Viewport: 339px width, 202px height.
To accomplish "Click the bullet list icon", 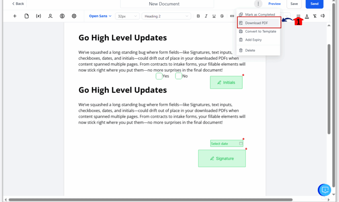I will tap(298, 16).
